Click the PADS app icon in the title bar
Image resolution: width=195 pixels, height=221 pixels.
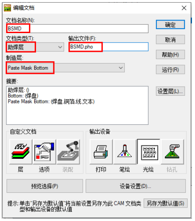point(7,8)
